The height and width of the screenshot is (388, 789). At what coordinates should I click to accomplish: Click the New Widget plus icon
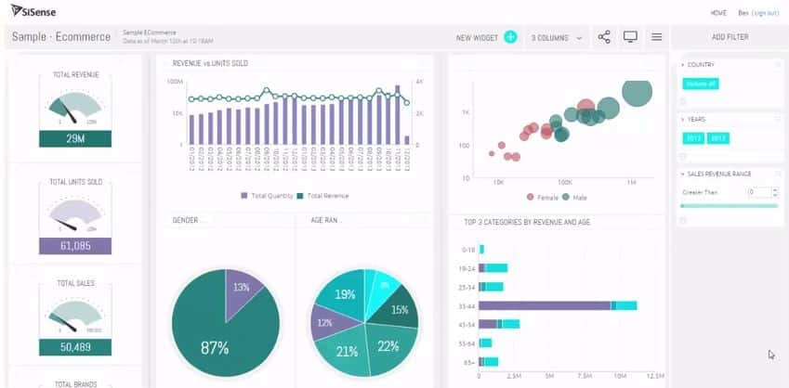(510, 37)
